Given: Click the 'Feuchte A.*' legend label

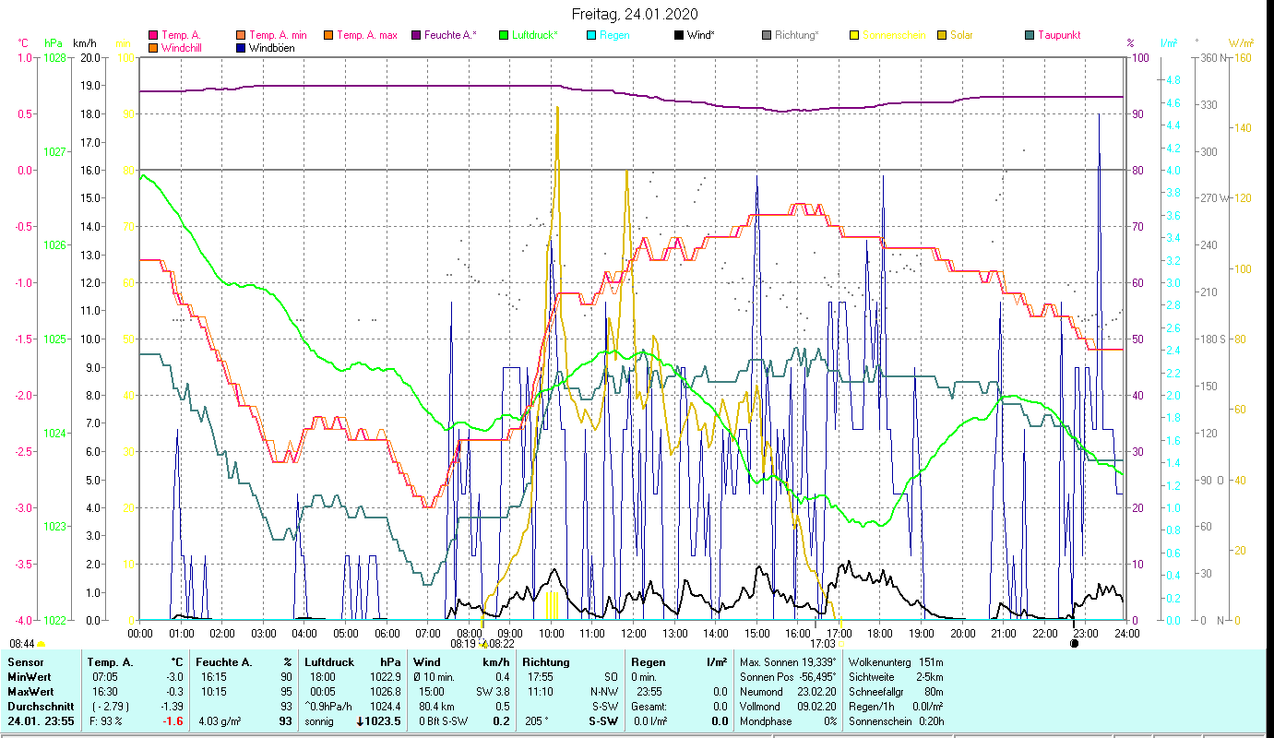Looking at the screenshot, I should click(x=451, y=36).
